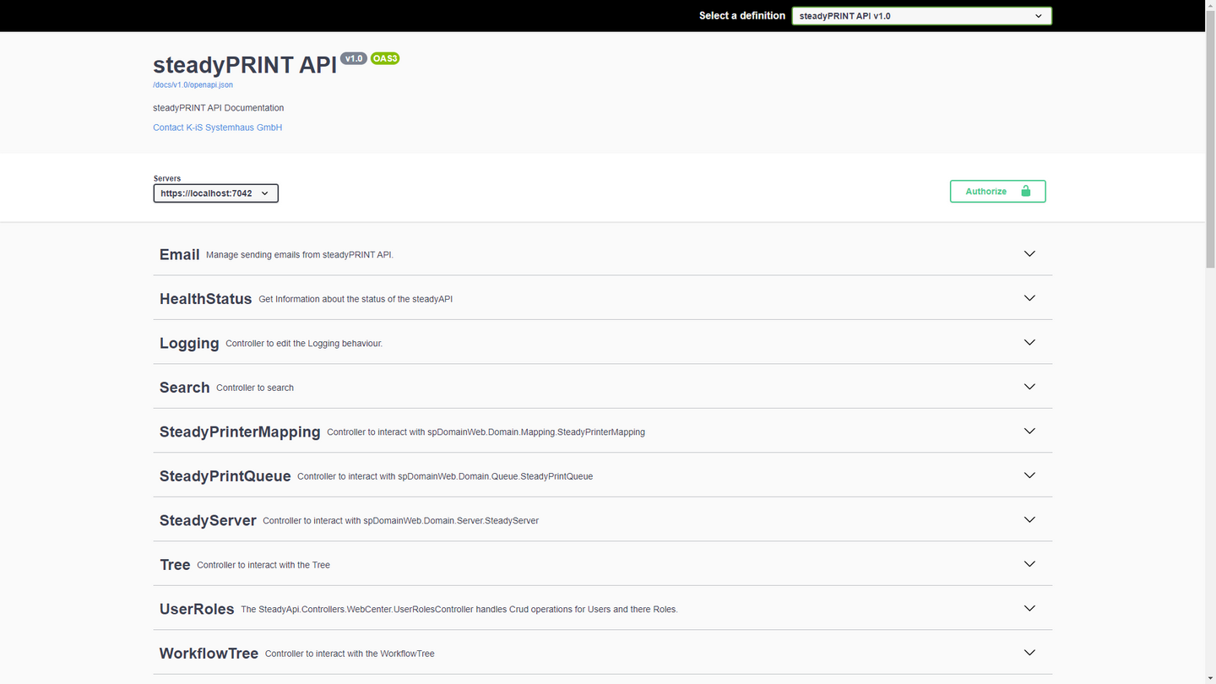
Task: Click the 'Servers' label text
Action: 167,179
